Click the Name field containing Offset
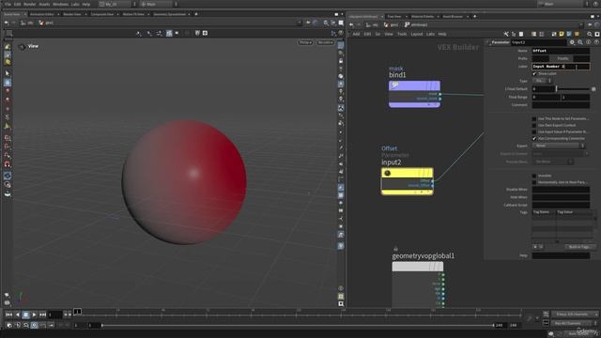The width and height of the screenshot is (601, 338). click(561, 51)
